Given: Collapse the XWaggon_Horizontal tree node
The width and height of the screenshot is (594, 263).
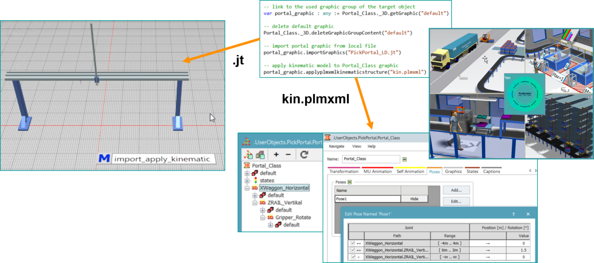Looking at the screenshot, I should pyautogui.click(x=247, y=187).
